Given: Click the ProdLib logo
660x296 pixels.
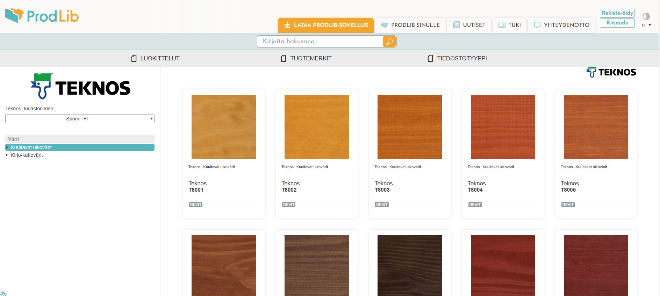Looking at the screenshot, I should (x=42, y=16).
